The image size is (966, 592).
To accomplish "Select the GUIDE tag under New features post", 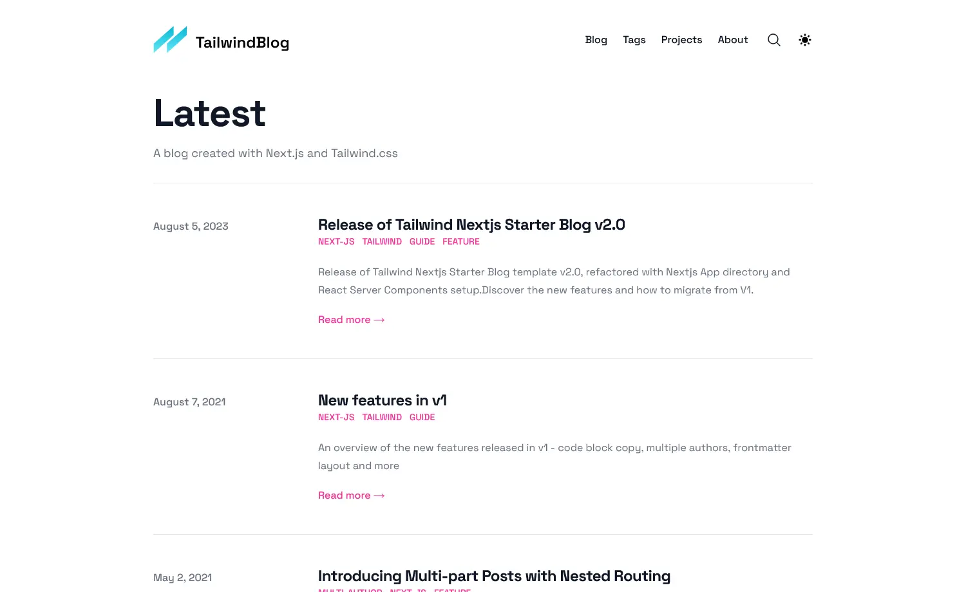I will tap(422, 417).
